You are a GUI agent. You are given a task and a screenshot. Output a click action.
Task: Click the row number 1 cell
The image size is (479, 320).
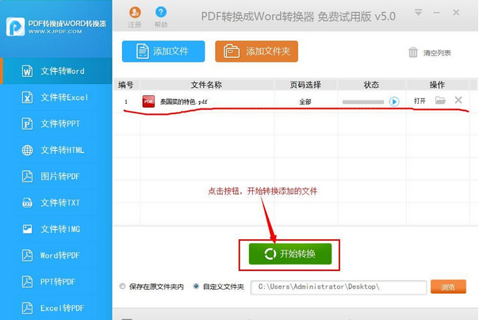pos(126,101)
